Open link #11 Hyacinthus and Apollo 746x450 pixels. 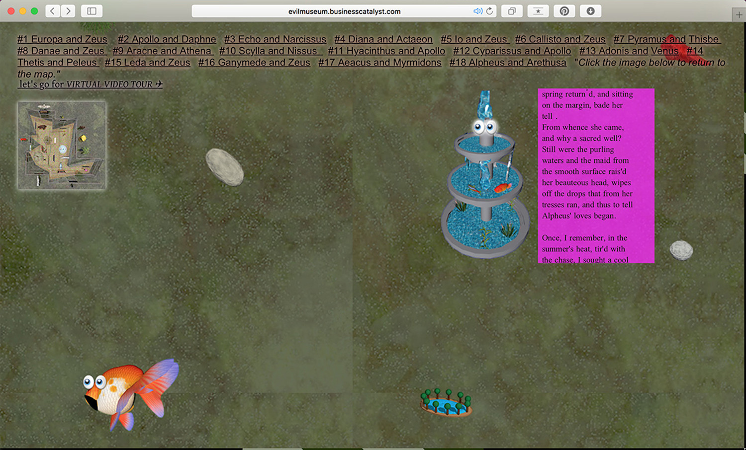click(x=386, y=51)
